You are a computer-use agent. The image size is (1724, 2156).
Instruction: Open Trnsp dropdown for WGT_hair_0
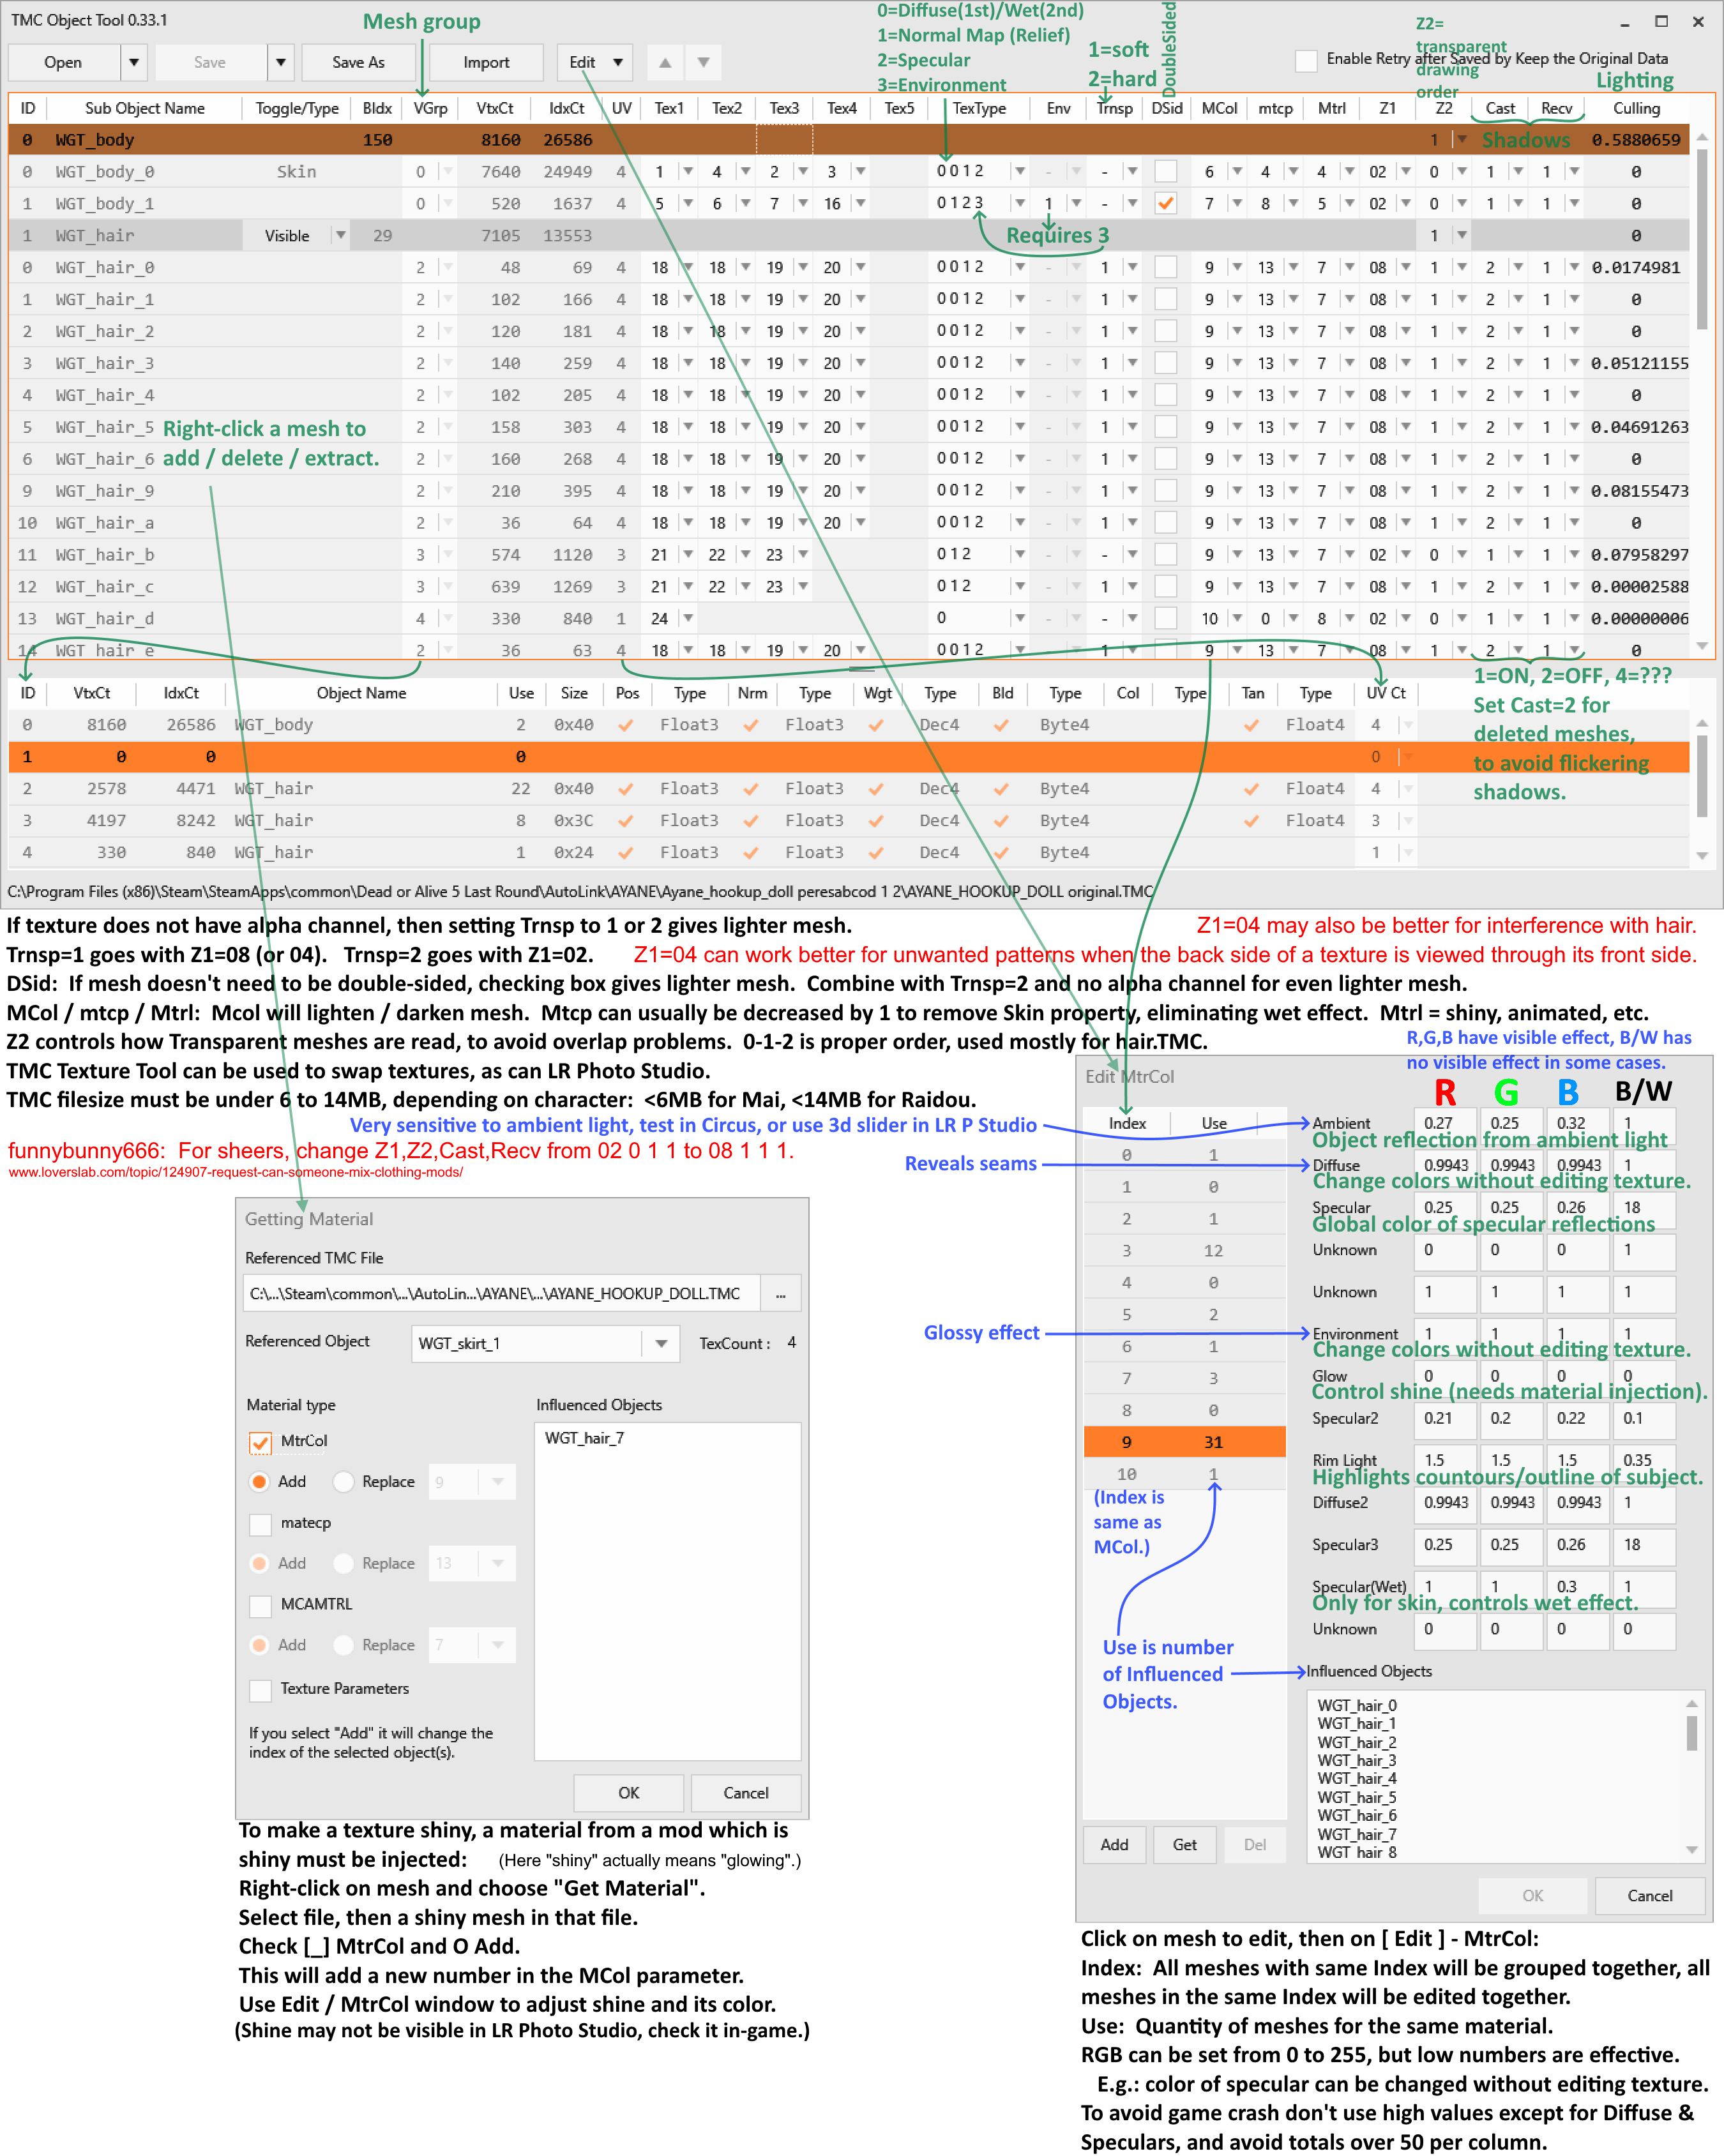point(1132,267)
